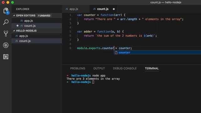Viewport: 201px width, 113px height.
Task: Click 'node app' command in terminal
Action: pyautogui.click(x=99, y=76)
